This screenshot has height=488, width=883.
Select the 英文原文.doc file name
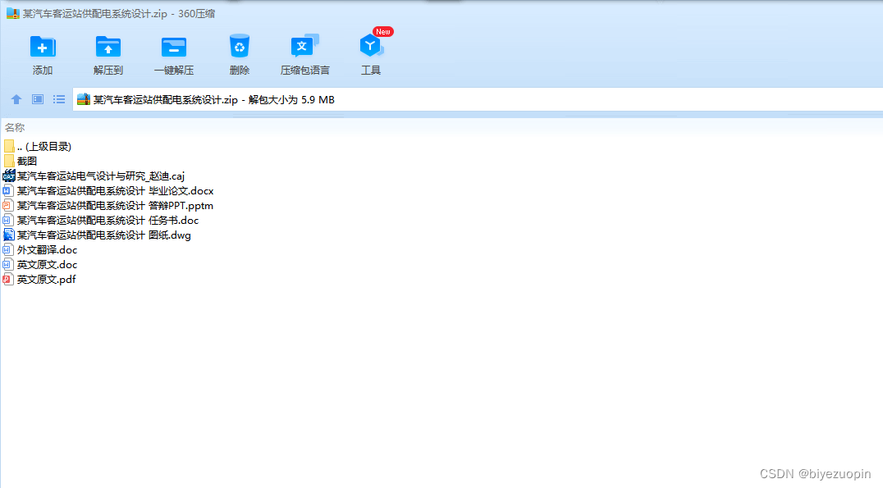[47, 264]
